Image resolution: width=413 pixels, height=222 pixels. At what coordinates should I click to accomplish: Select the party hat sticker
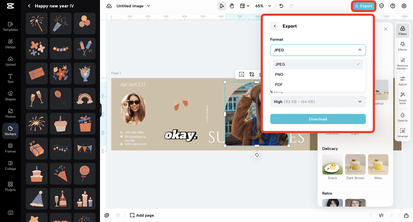pyautogui.click(x=37, y=198)
